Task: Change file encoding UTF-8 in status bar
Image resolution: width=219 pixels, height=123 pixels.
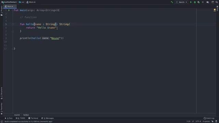Action: tap(198, 122)
